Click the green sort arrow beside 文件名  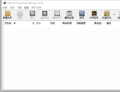(15, 23)
